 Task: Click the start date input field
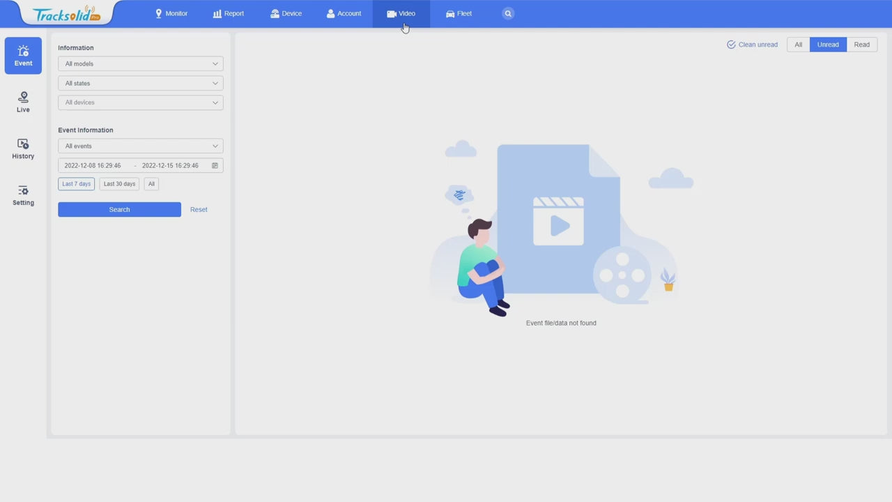[x=93, y=166]
